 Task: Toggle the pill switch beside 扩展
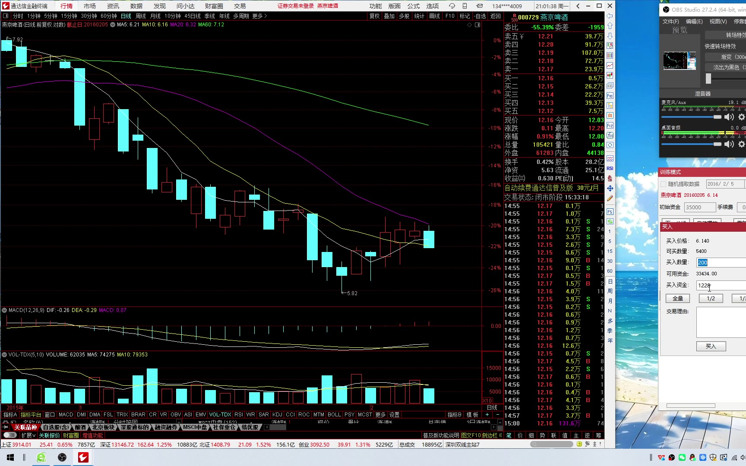9,435
